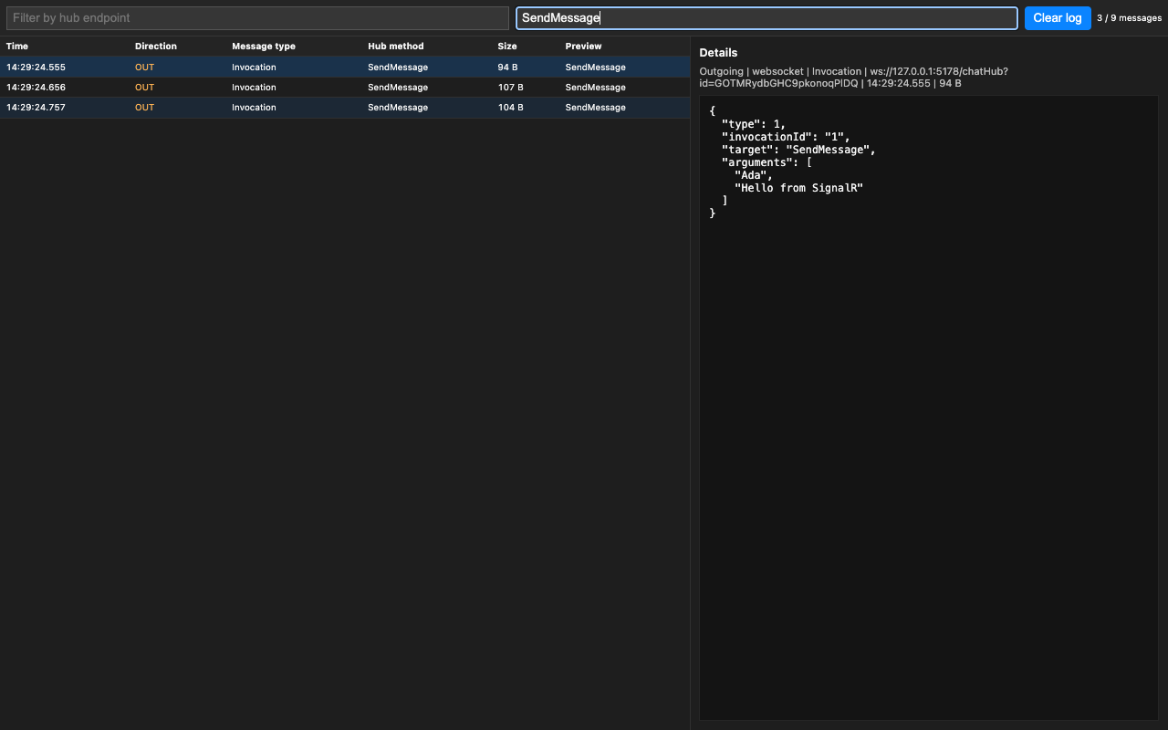Click the 94 B cell in the Size column
Viewport: 1168px width, 730px height.
[x=508, y=68]
